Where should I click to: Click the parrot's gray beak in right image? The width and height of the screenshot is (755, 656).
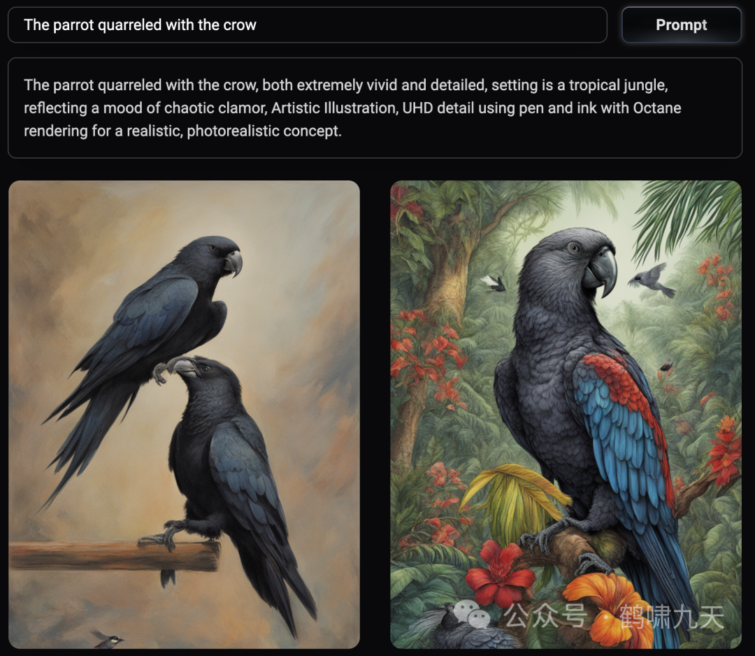click(600, 271)
